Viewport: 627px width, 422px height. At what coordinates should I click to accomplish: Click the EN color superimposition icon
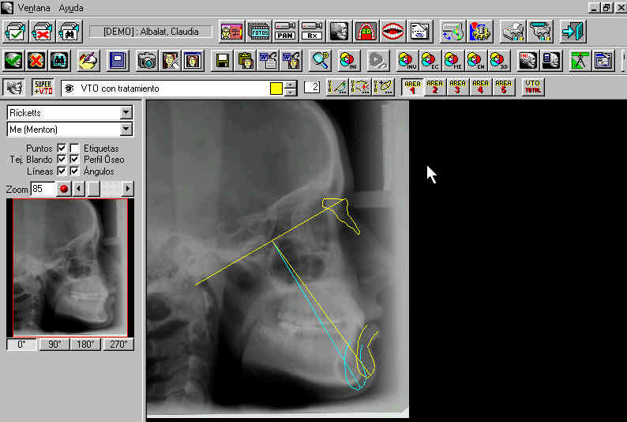click(x=475, y=60)
